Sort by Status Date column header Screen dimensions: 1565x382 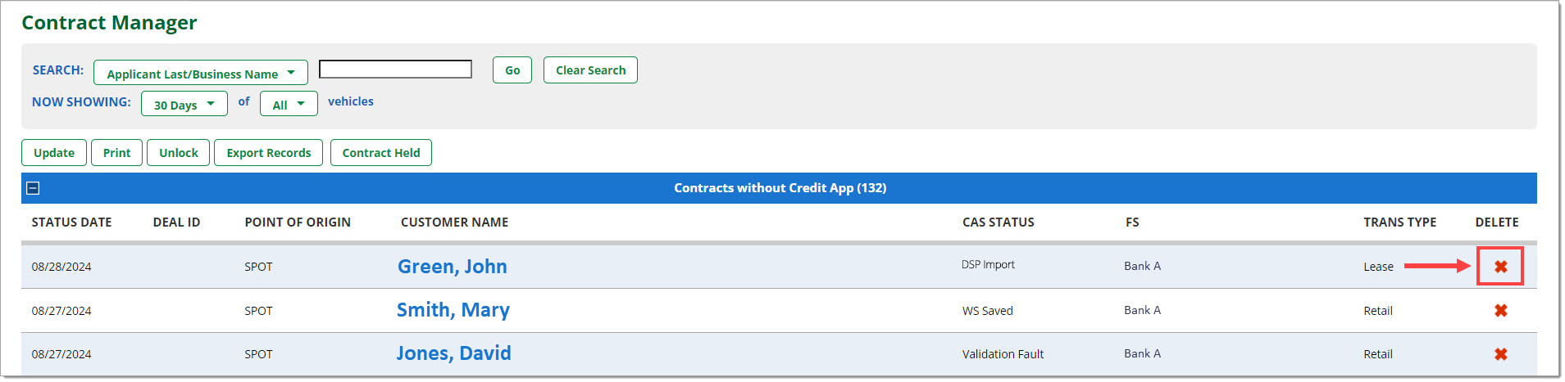click(71, 222)
